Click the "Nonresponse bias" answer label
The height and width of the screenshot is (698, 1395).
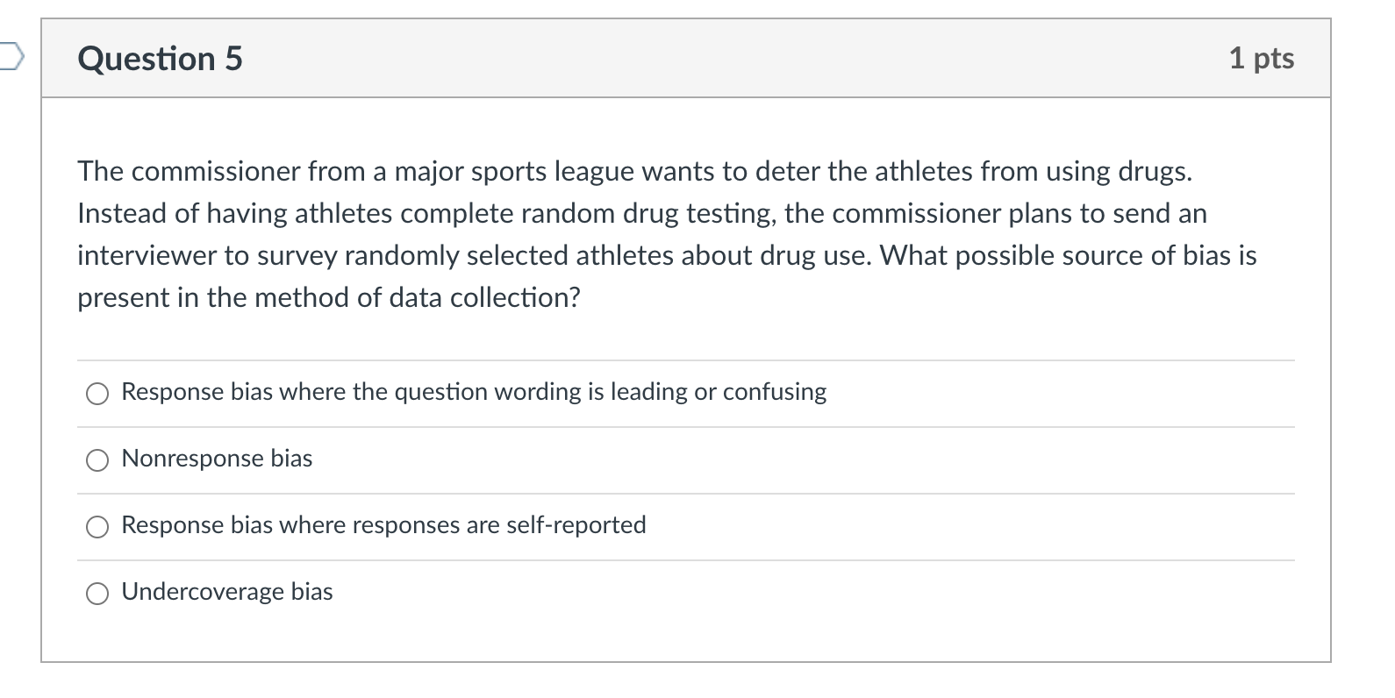point(217,459)
